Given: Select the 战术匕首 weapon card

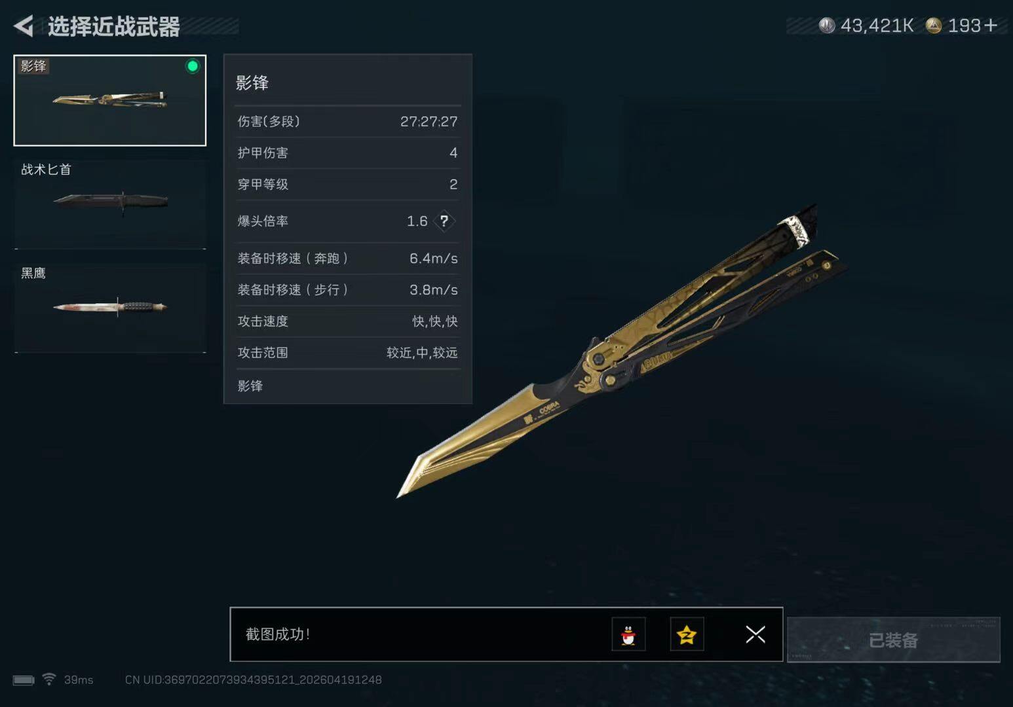Looking at the screenshot, I should [110, 204].
